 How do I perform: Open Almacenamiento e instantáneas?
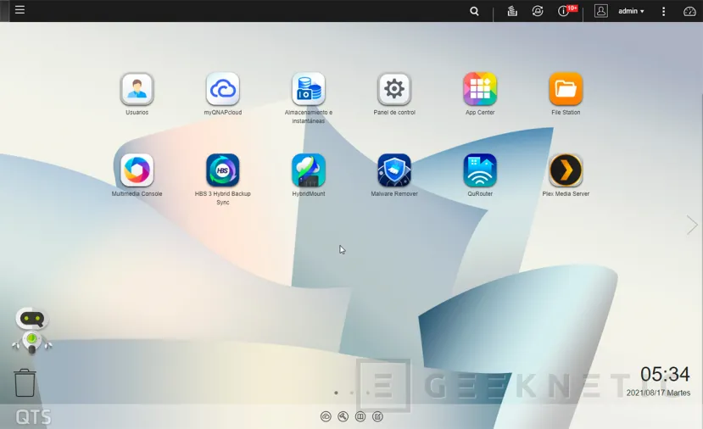pos(309,89)
